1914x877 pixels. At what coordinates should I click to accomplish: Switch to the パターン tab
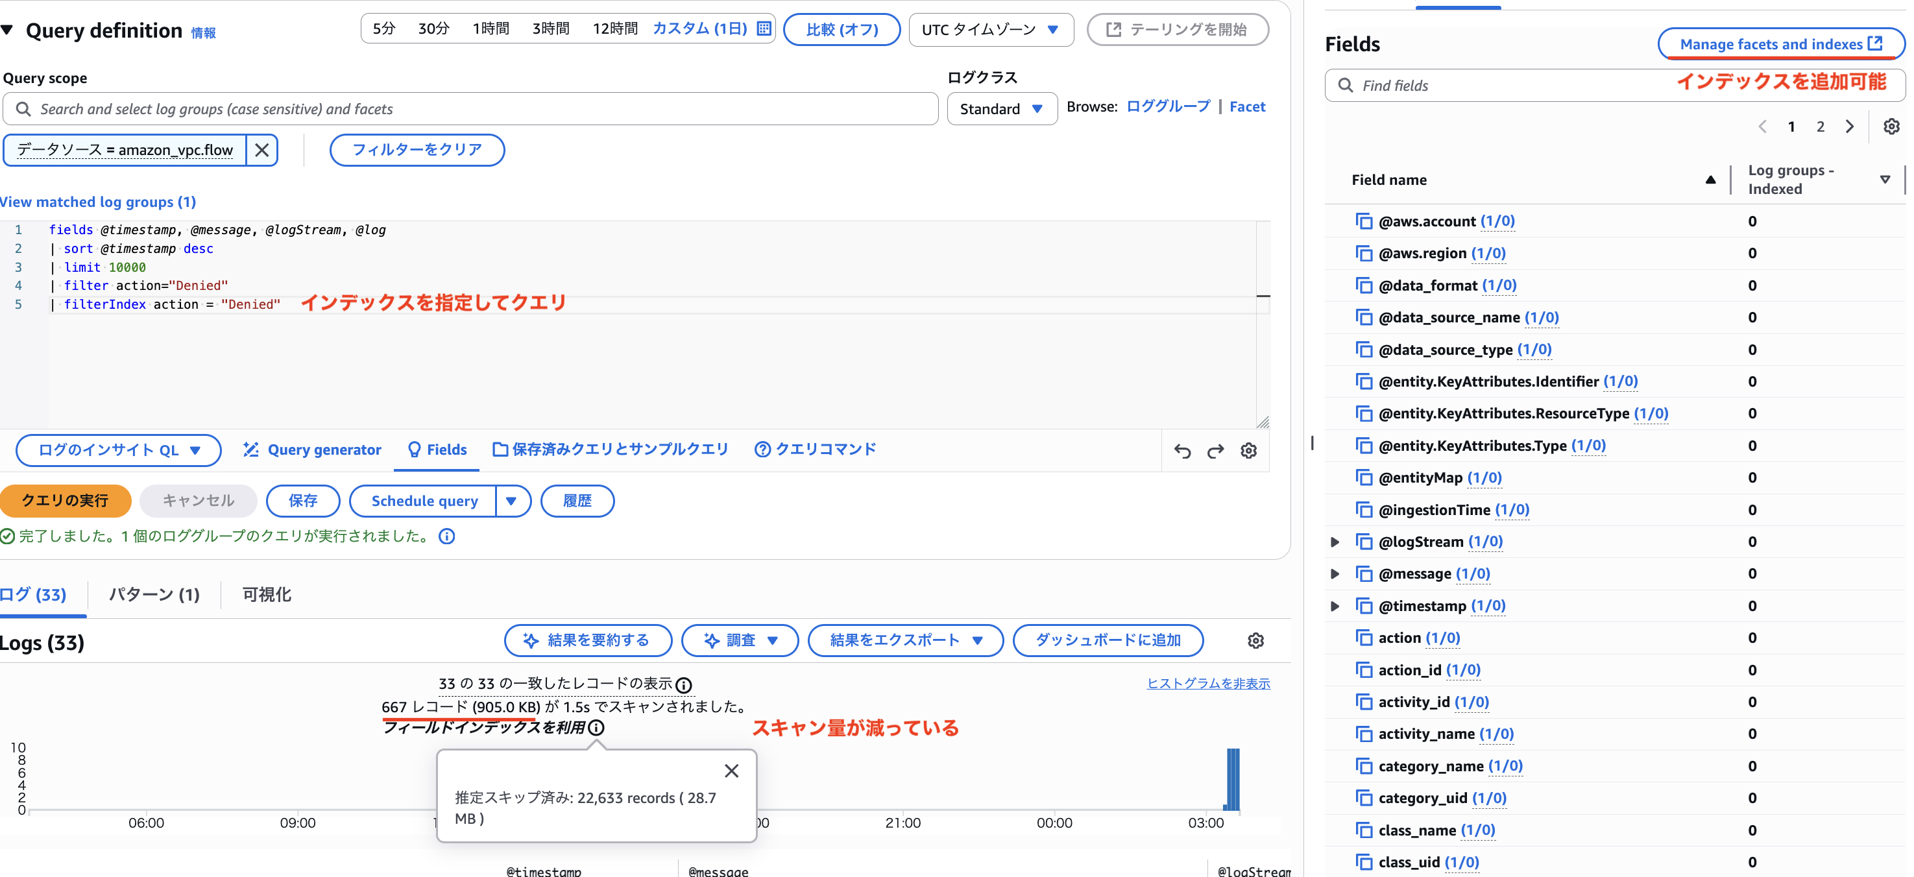(153, 594)
